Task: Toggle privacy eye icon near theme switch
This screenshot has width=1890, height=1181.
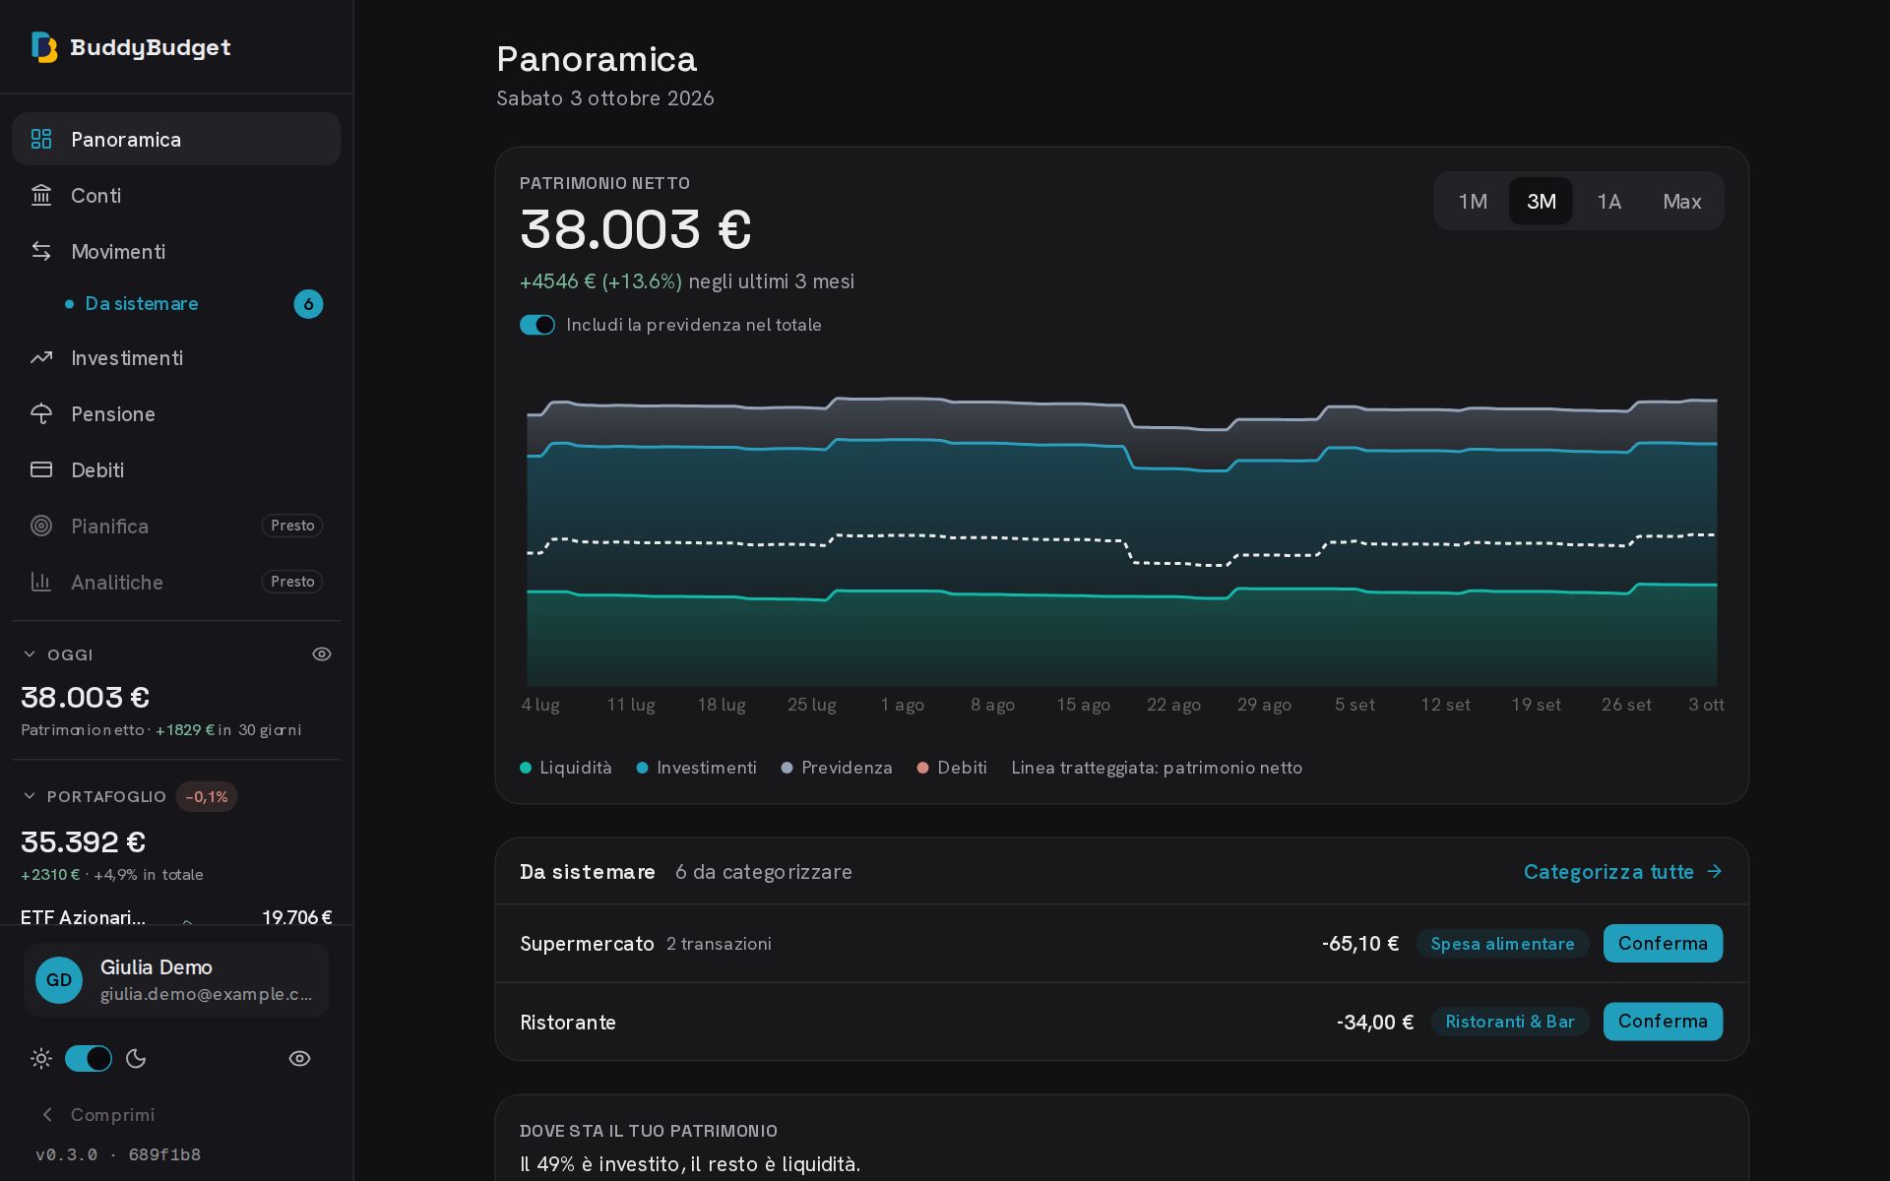Action: point(299,1058)
